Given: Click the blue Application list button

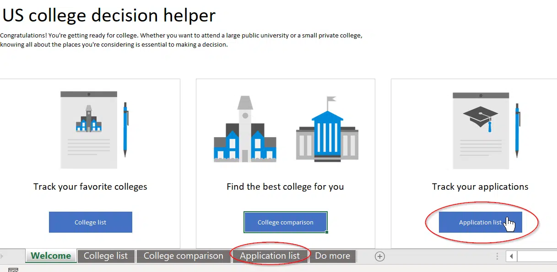Looking at the screenshot, I should (x=481, y=222).
